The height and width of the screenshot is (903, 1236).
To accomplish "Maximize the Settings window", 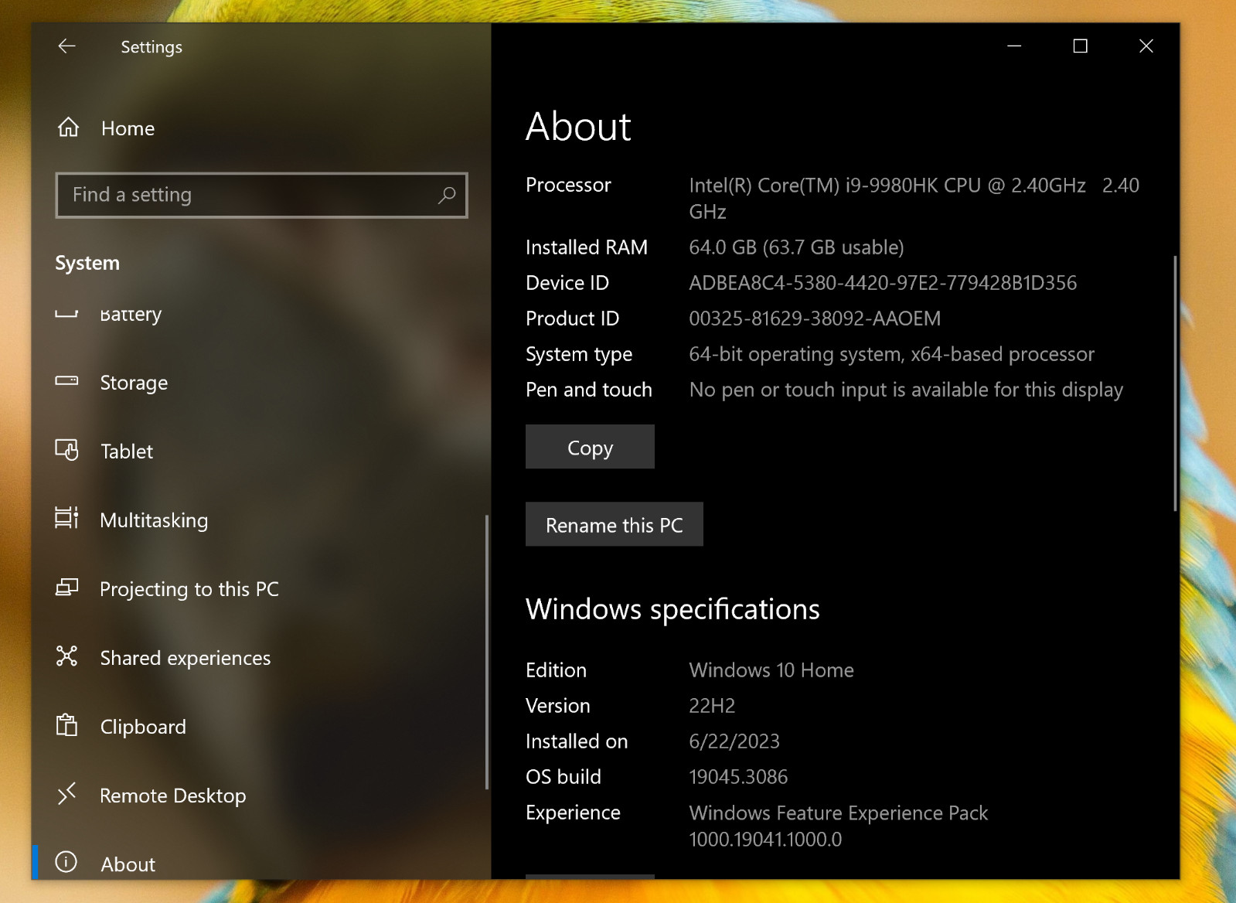I will (x=1080, y=46).
